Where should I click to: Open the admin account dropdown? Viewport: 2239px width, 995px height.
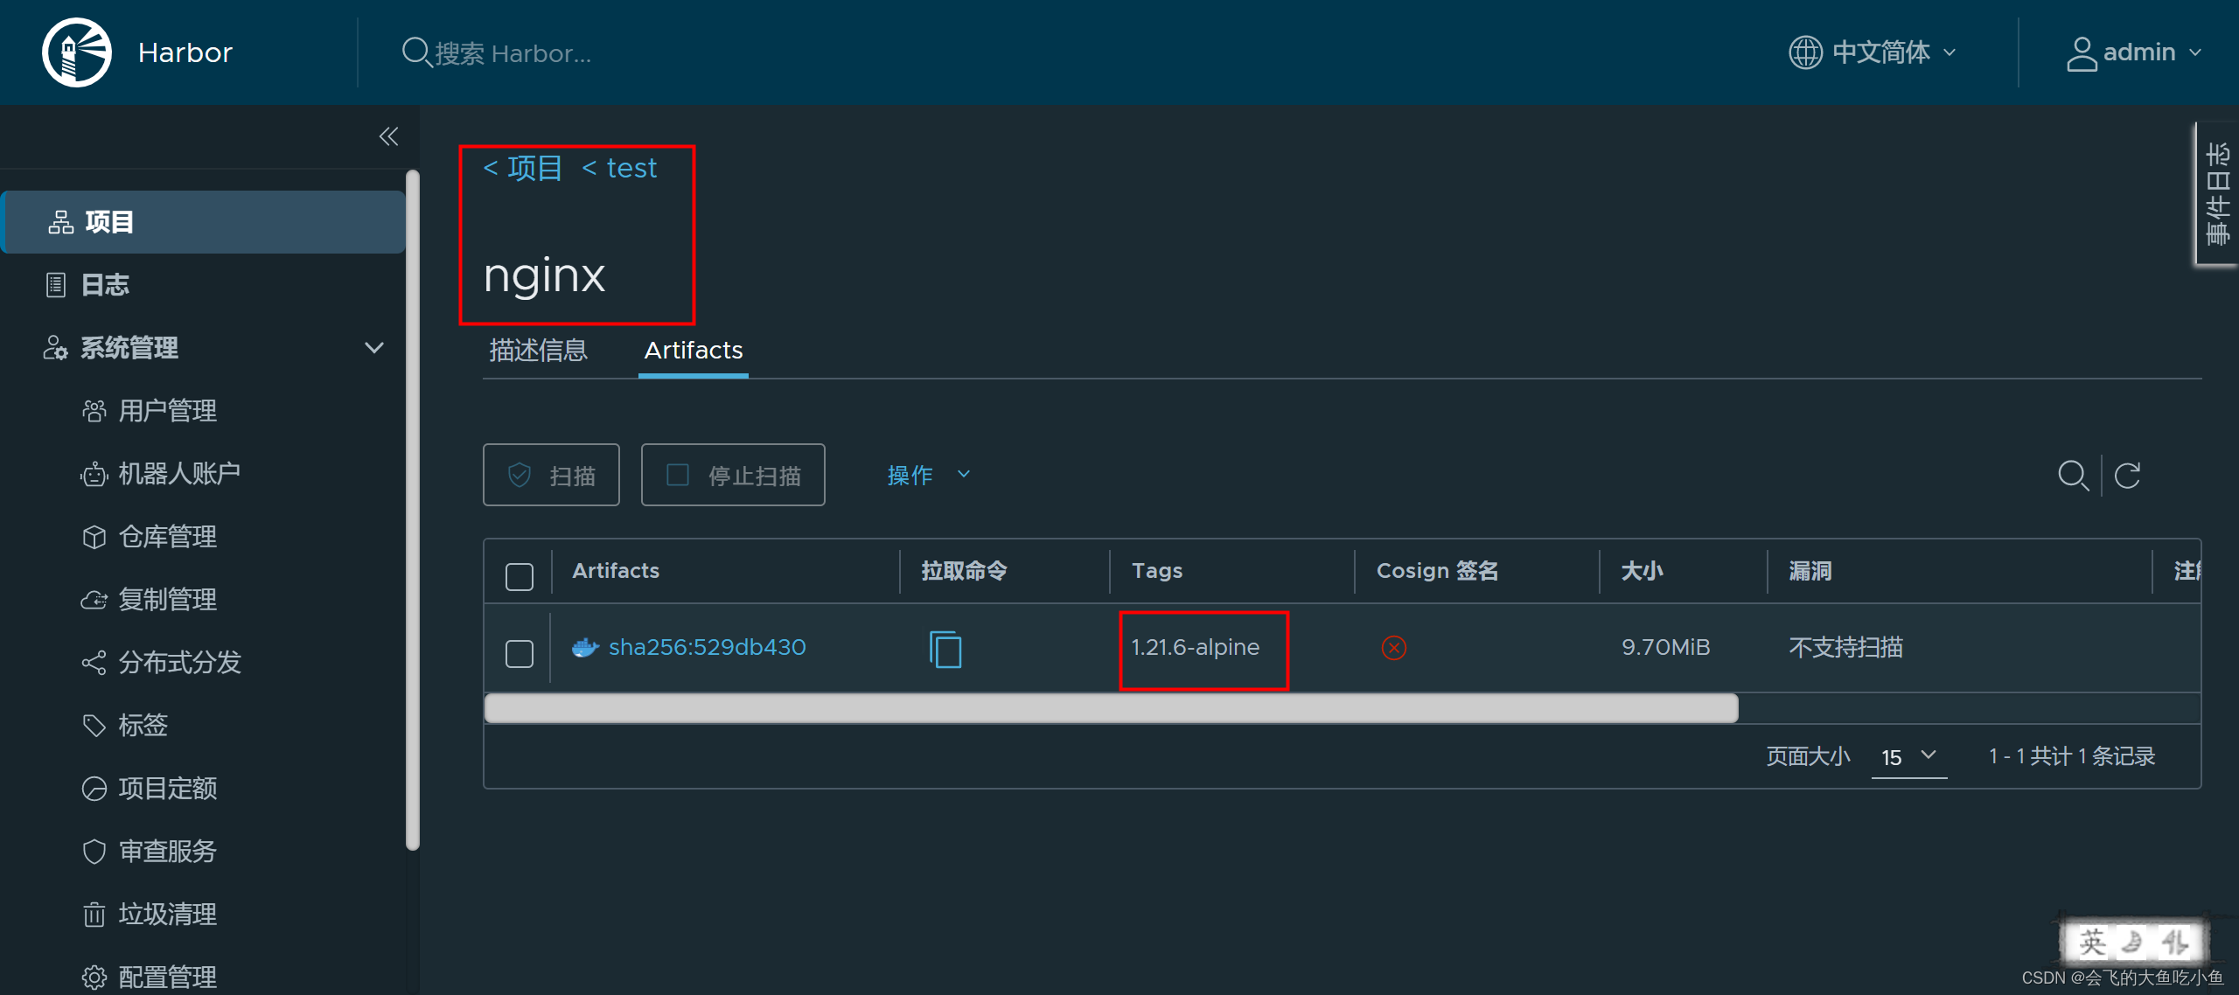click(2134, 52)
